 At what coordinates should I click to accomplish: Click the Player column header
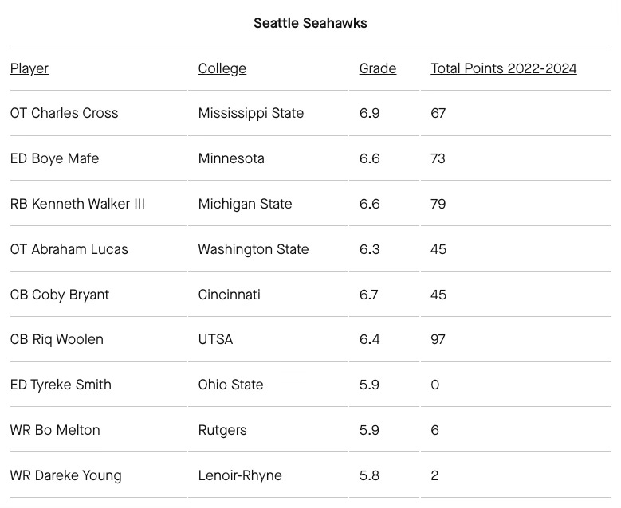pyautogui.click(x=29, y=68)
